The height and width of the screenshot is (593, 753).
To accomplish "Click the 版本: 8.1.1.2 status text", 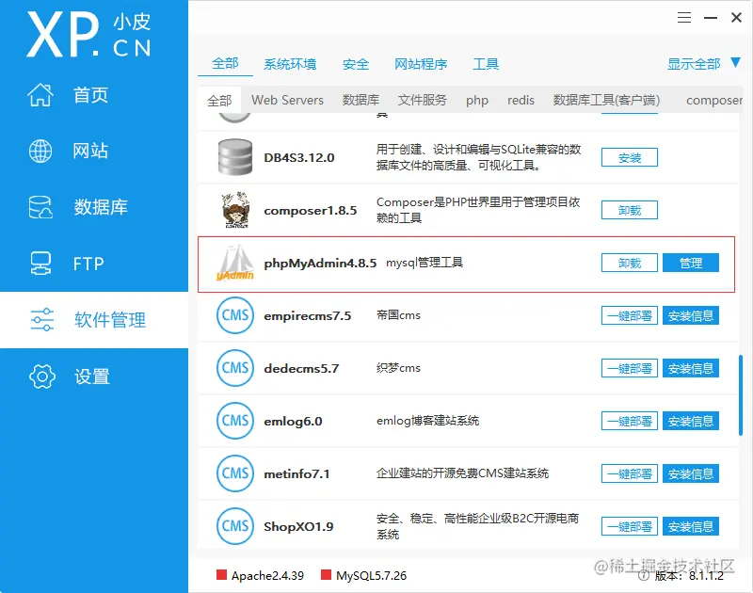I will click(x=689, y=576).
